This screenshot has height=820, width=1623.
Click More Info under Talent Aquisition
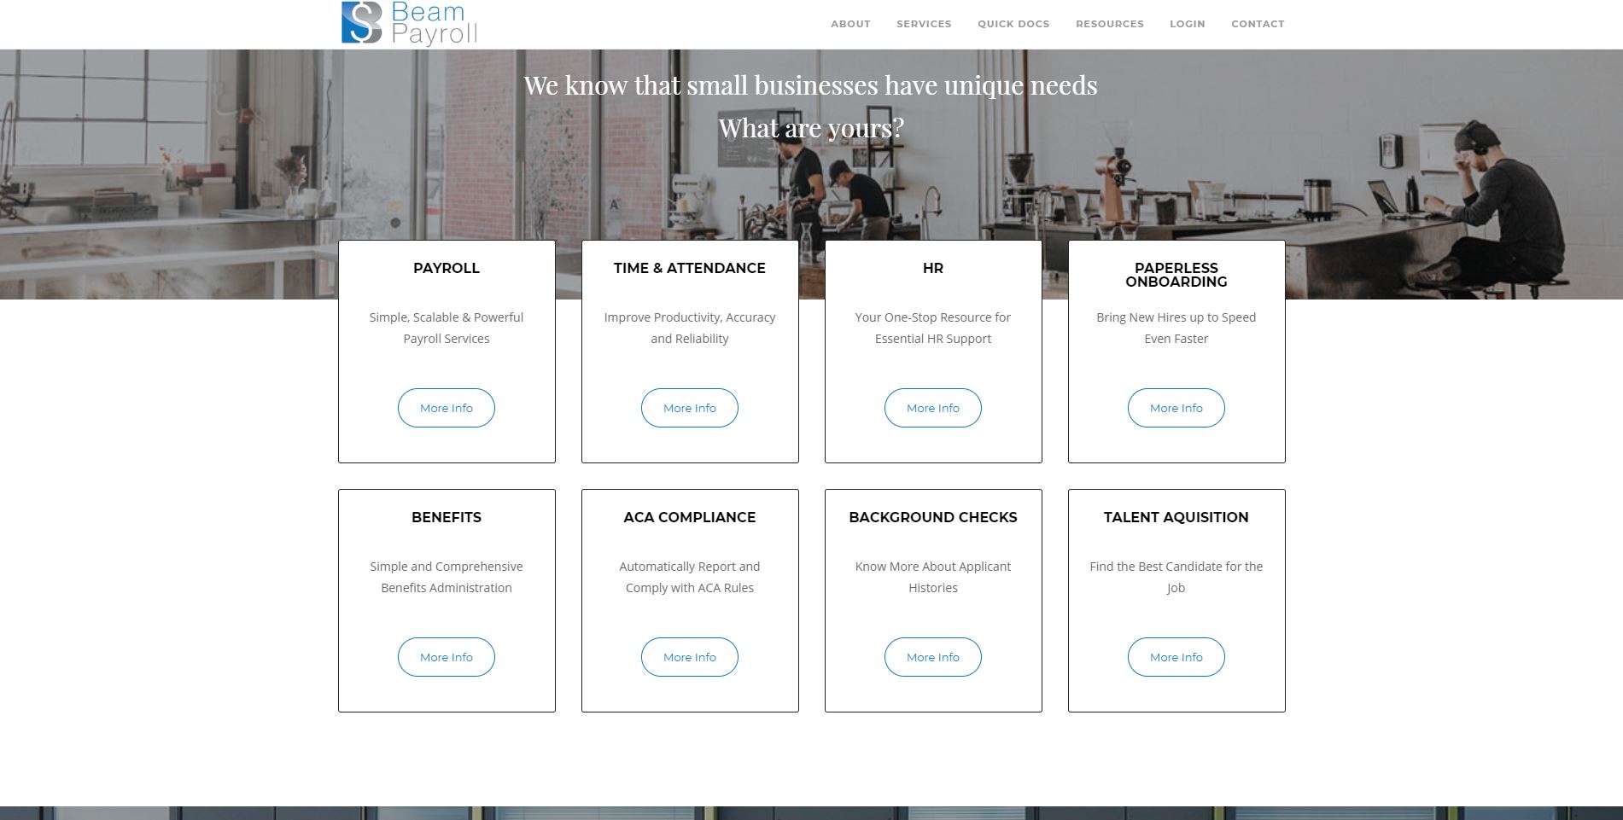[1176, 657]
